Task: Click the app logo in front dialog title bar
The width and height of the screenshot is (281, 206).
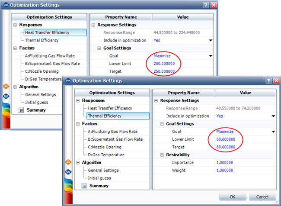Action: pyautogui.click(x=67, y=81)
